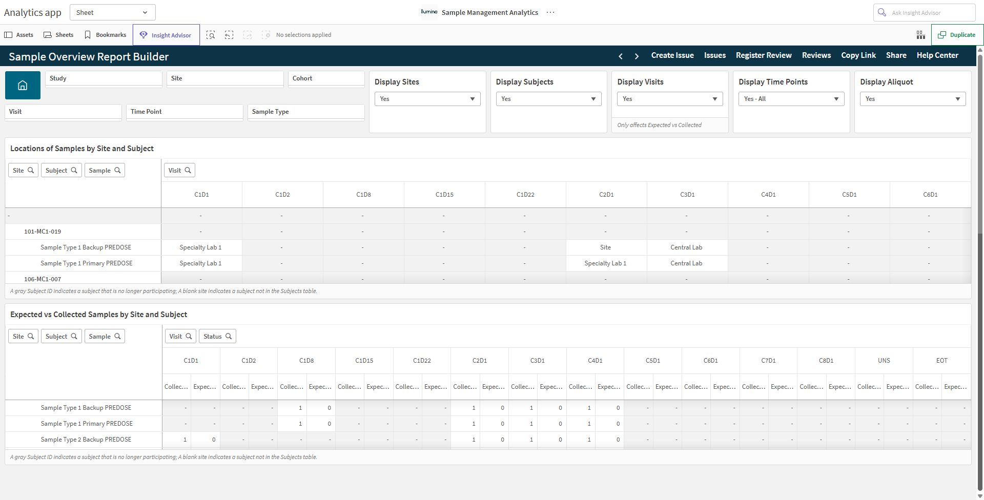Click Sample Management Analytics app title

coord(490,12)
